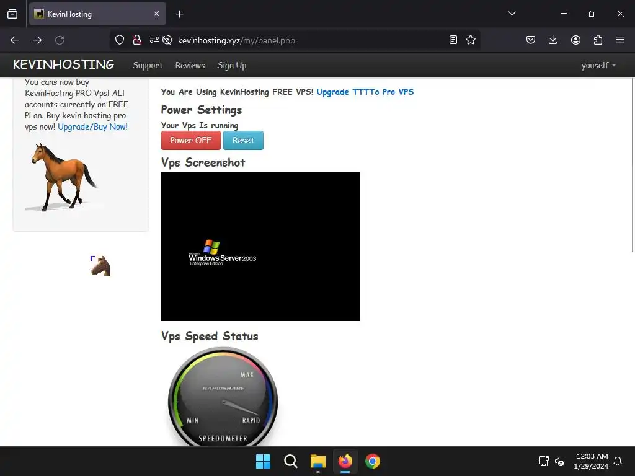
Task: Click Upgrade/Buy Now! sidebar link
Action: [x=93, y=126]
